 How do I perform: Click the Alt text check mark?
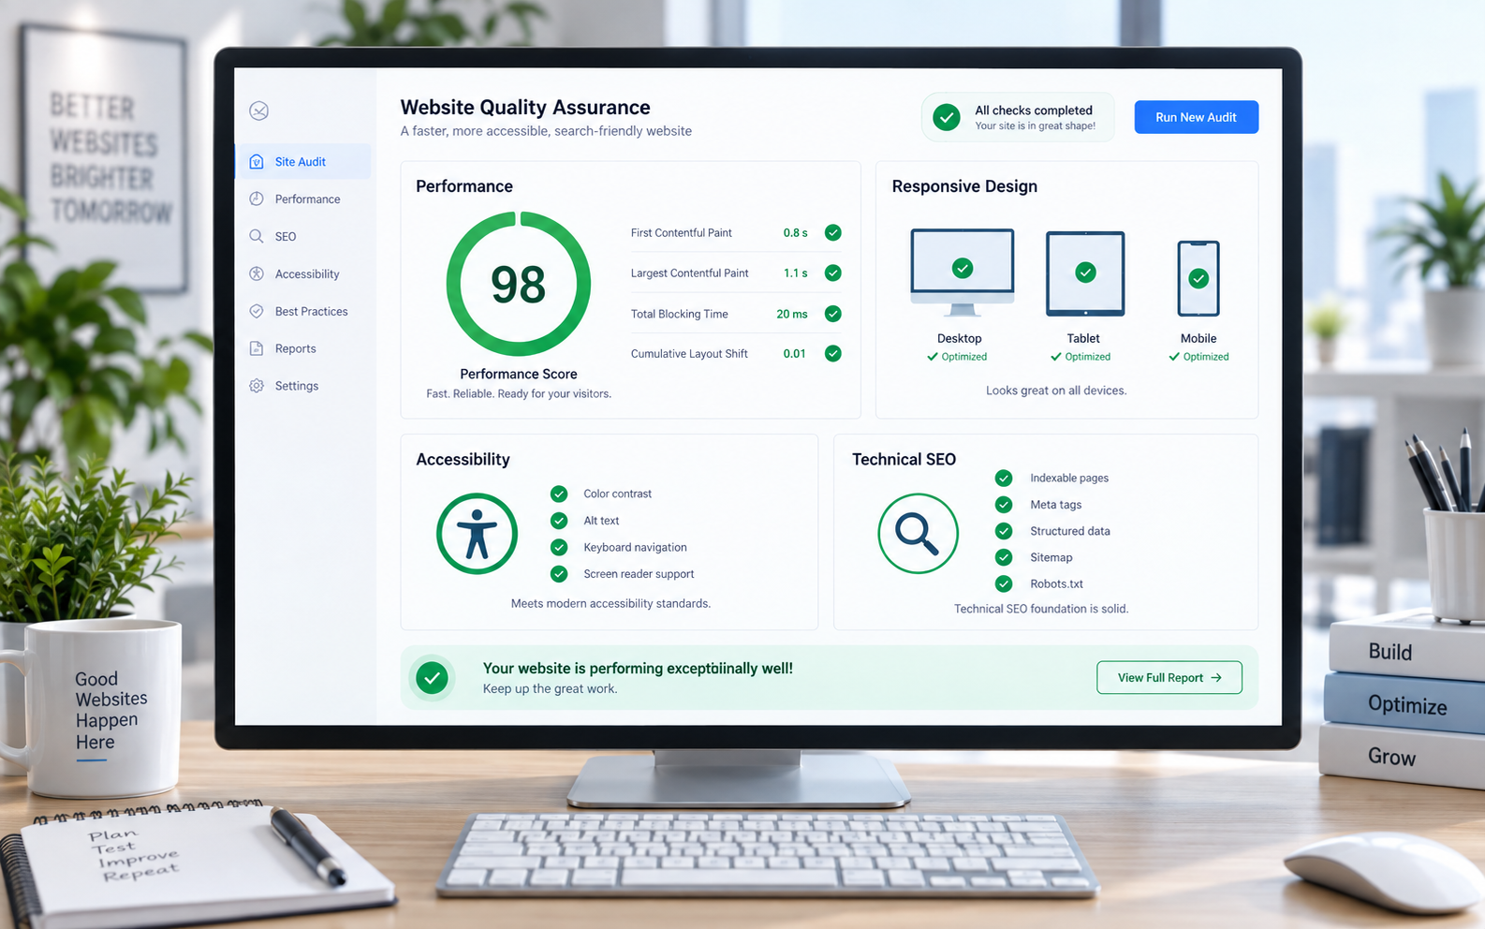559,521
